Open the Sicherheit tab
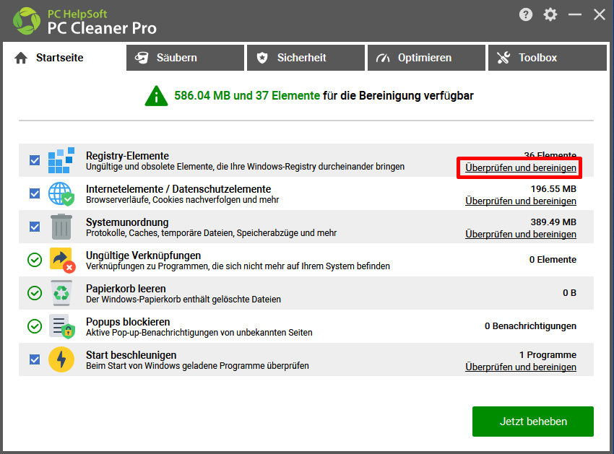Screen dimensions: 614x454 [x=306, y=58]
